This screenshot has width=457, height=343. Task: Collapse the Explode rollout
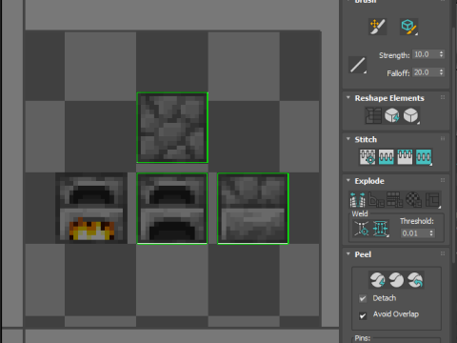coord(348,180)
